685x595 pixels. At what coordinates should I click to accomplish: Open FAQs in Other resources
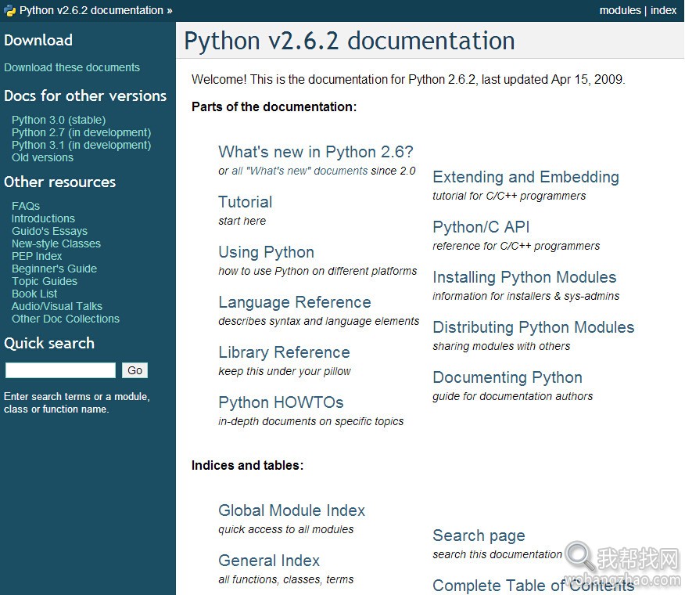[x=26, y=206]
